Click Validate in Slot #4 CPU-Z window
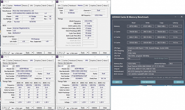 pos(94,108)
